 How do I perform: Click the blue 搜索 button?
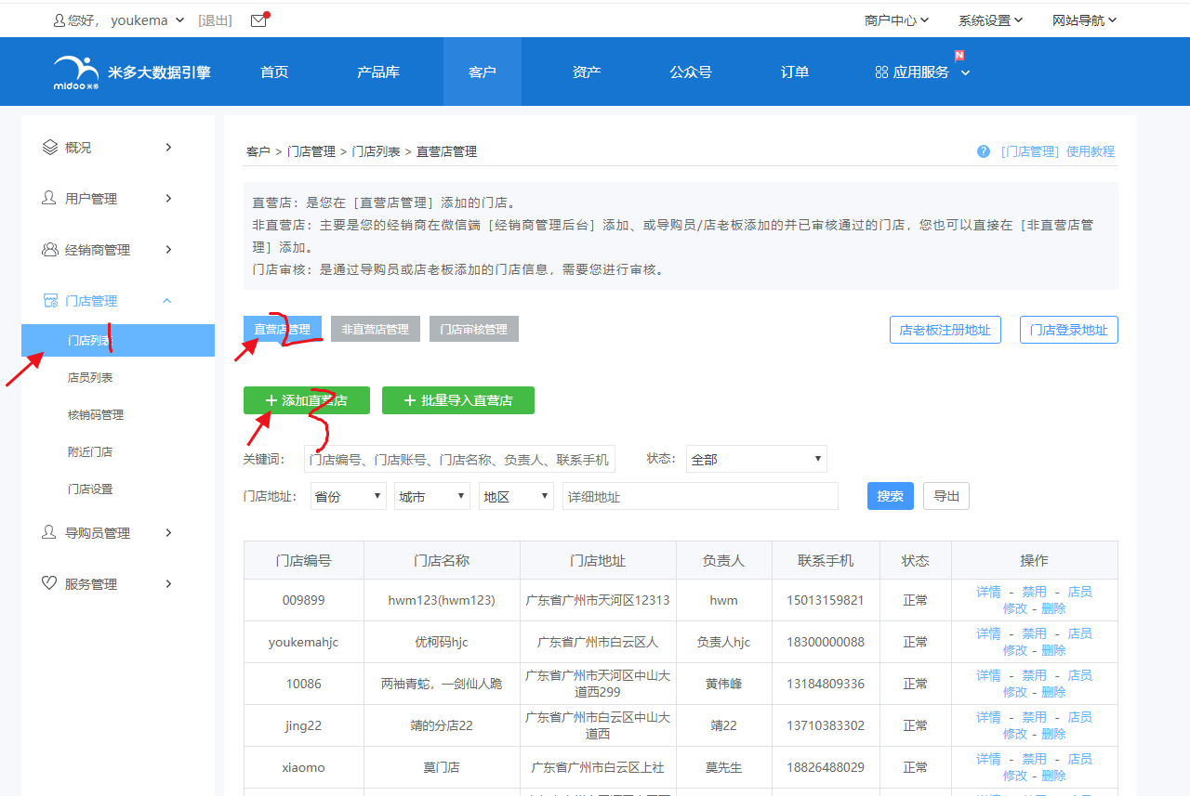coord(891,496)
